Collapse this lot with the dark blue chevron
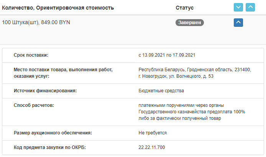Screen dimensions: 266x157 [238, 23]
